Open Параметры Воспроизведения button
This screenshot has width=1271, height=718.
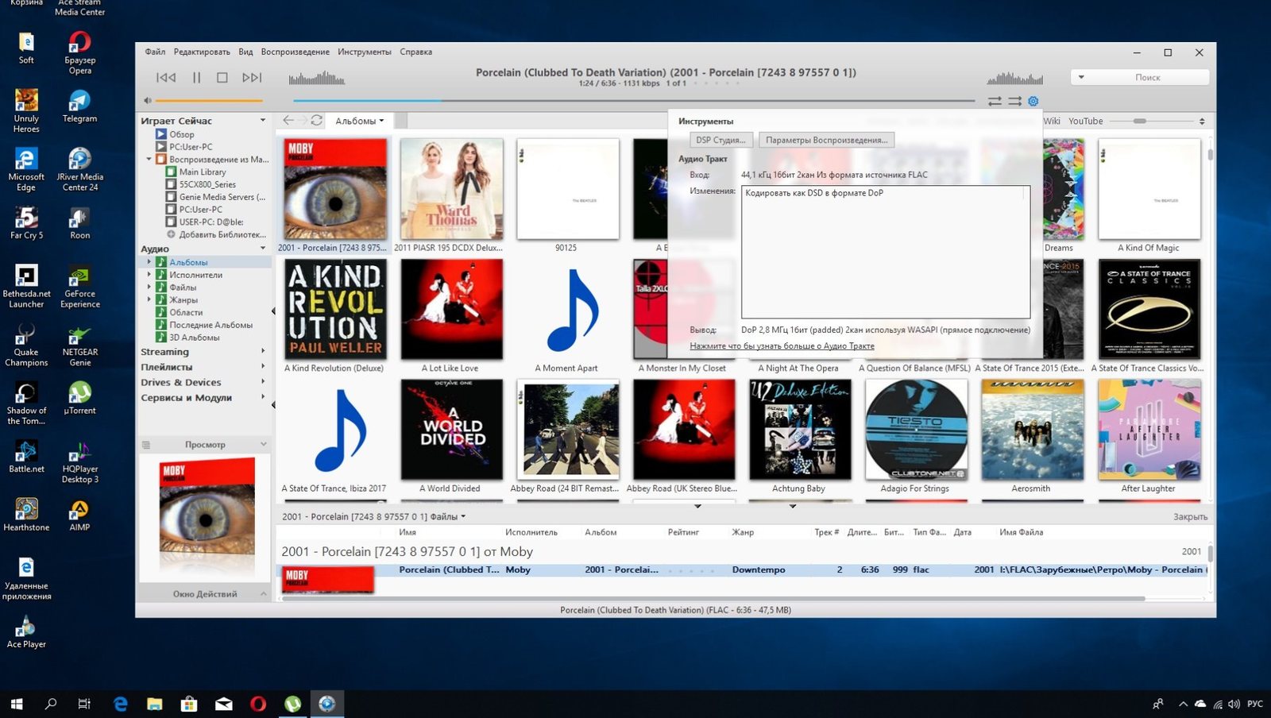pyautogui.click(x=826, y=140)
